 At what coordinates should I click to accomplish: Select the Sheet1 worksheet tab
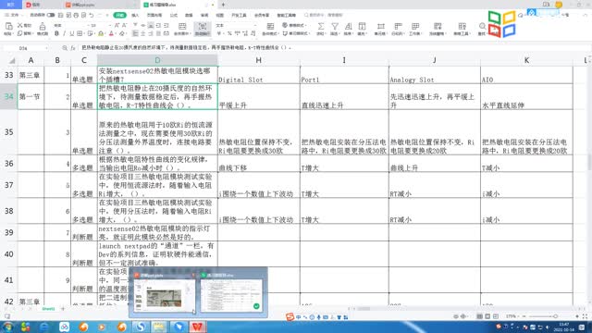[x=48, y=309]
